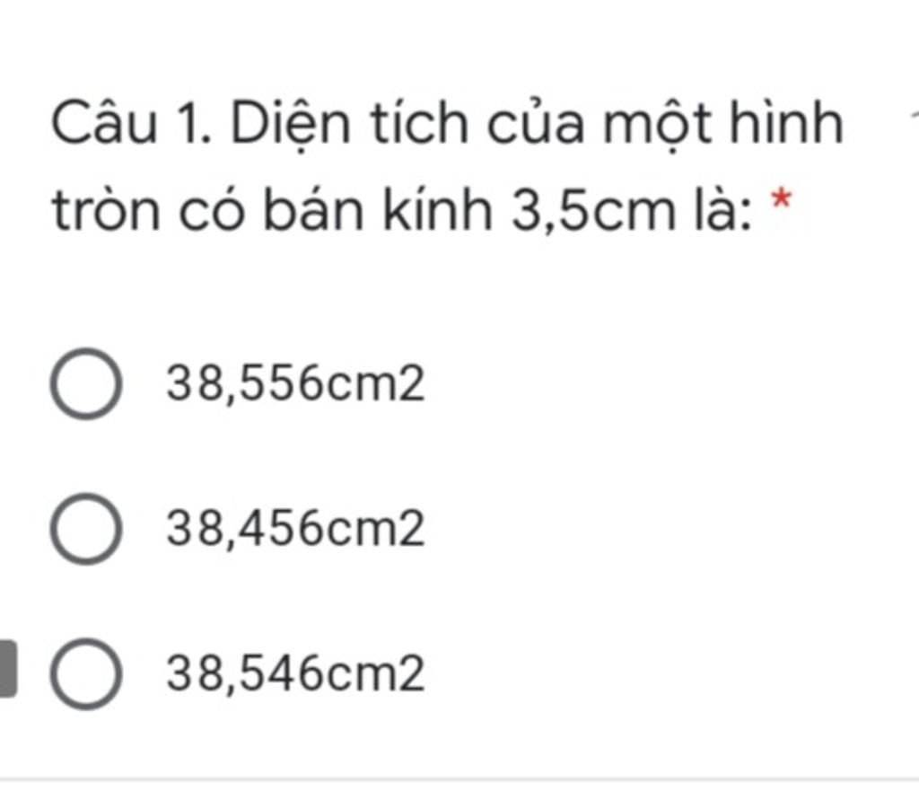Click the red required asterisk
Viewport: 919px width, 791px height.
click(x=782, y=200)
